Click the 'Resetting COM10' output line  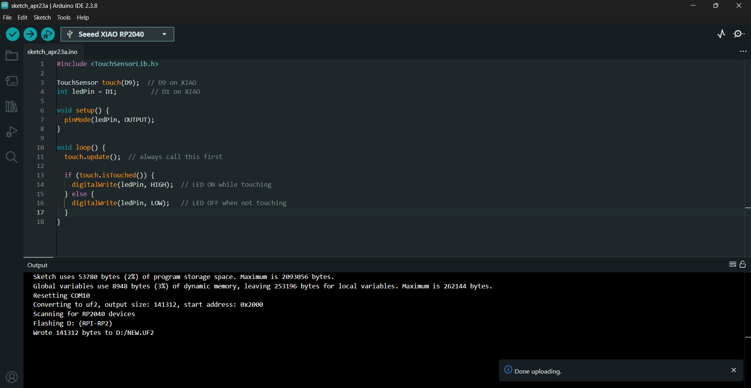pos(61,296)
